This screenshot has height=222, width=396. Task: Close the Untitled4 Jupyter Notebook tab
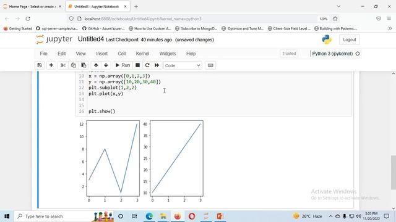coord(125,7)
